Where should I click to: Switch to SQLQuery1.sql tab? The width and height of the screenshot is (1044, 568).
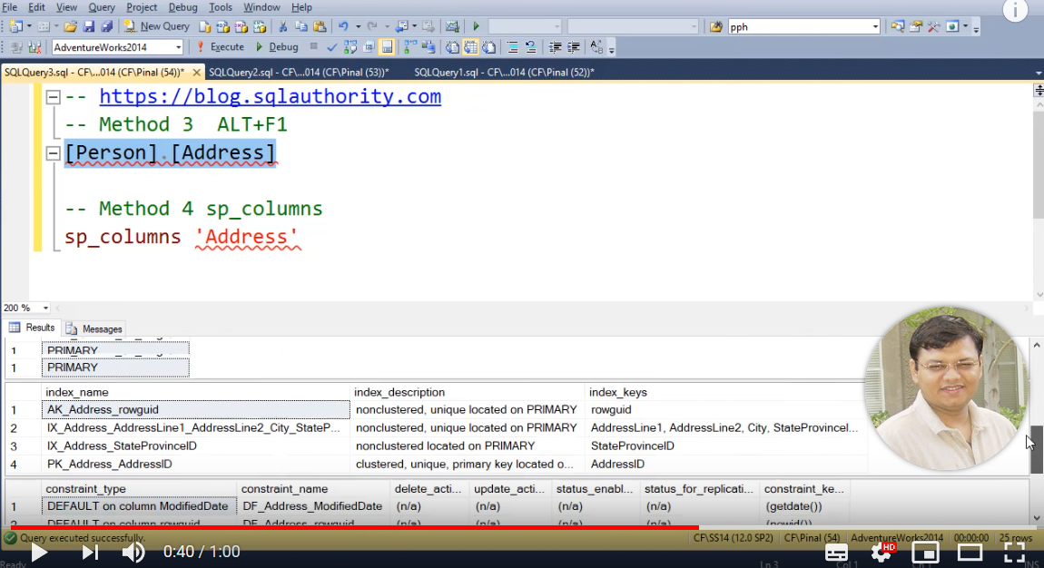[504, 72]
